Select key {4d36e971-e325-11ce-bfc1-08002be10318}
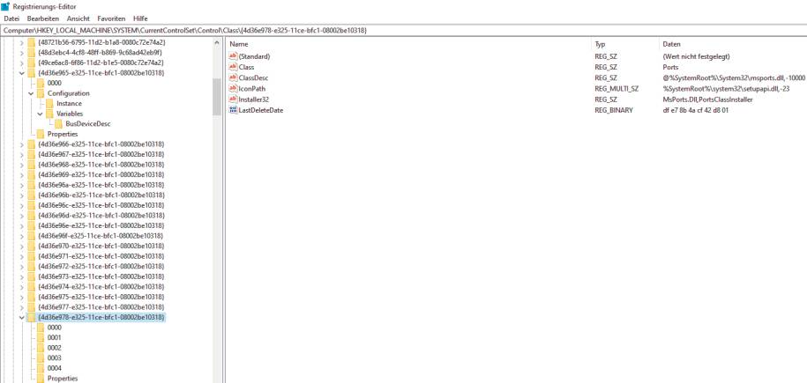This screenshot has height=383, width=807. coord(101,256)
